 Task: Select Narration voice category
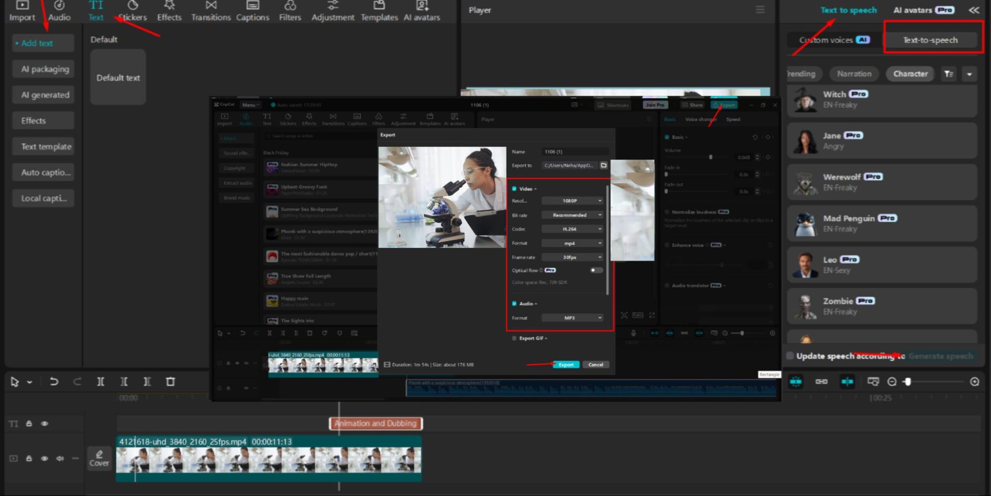tap(854, 74)
